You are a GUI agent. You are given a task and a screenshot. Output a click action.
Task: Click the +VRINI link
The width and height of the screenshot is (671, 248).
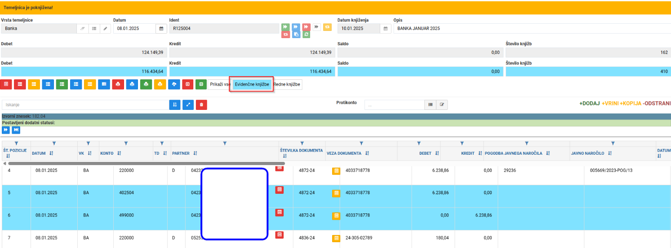(x=610, y=103)
